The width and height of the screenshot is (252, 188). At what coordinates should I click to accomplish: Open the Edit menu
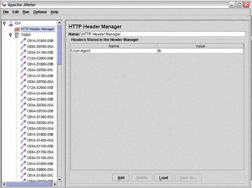pos(16,12)
